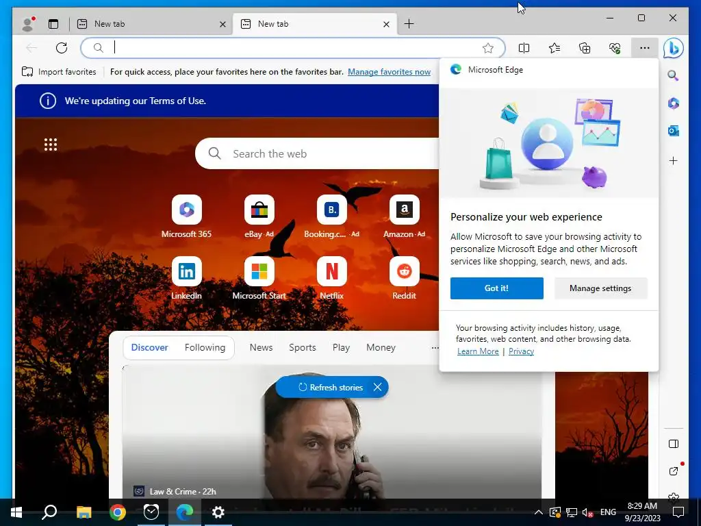Viewport: 701px width, 526px height.
Task: Open the notification center icon
Action: [678, 512]
